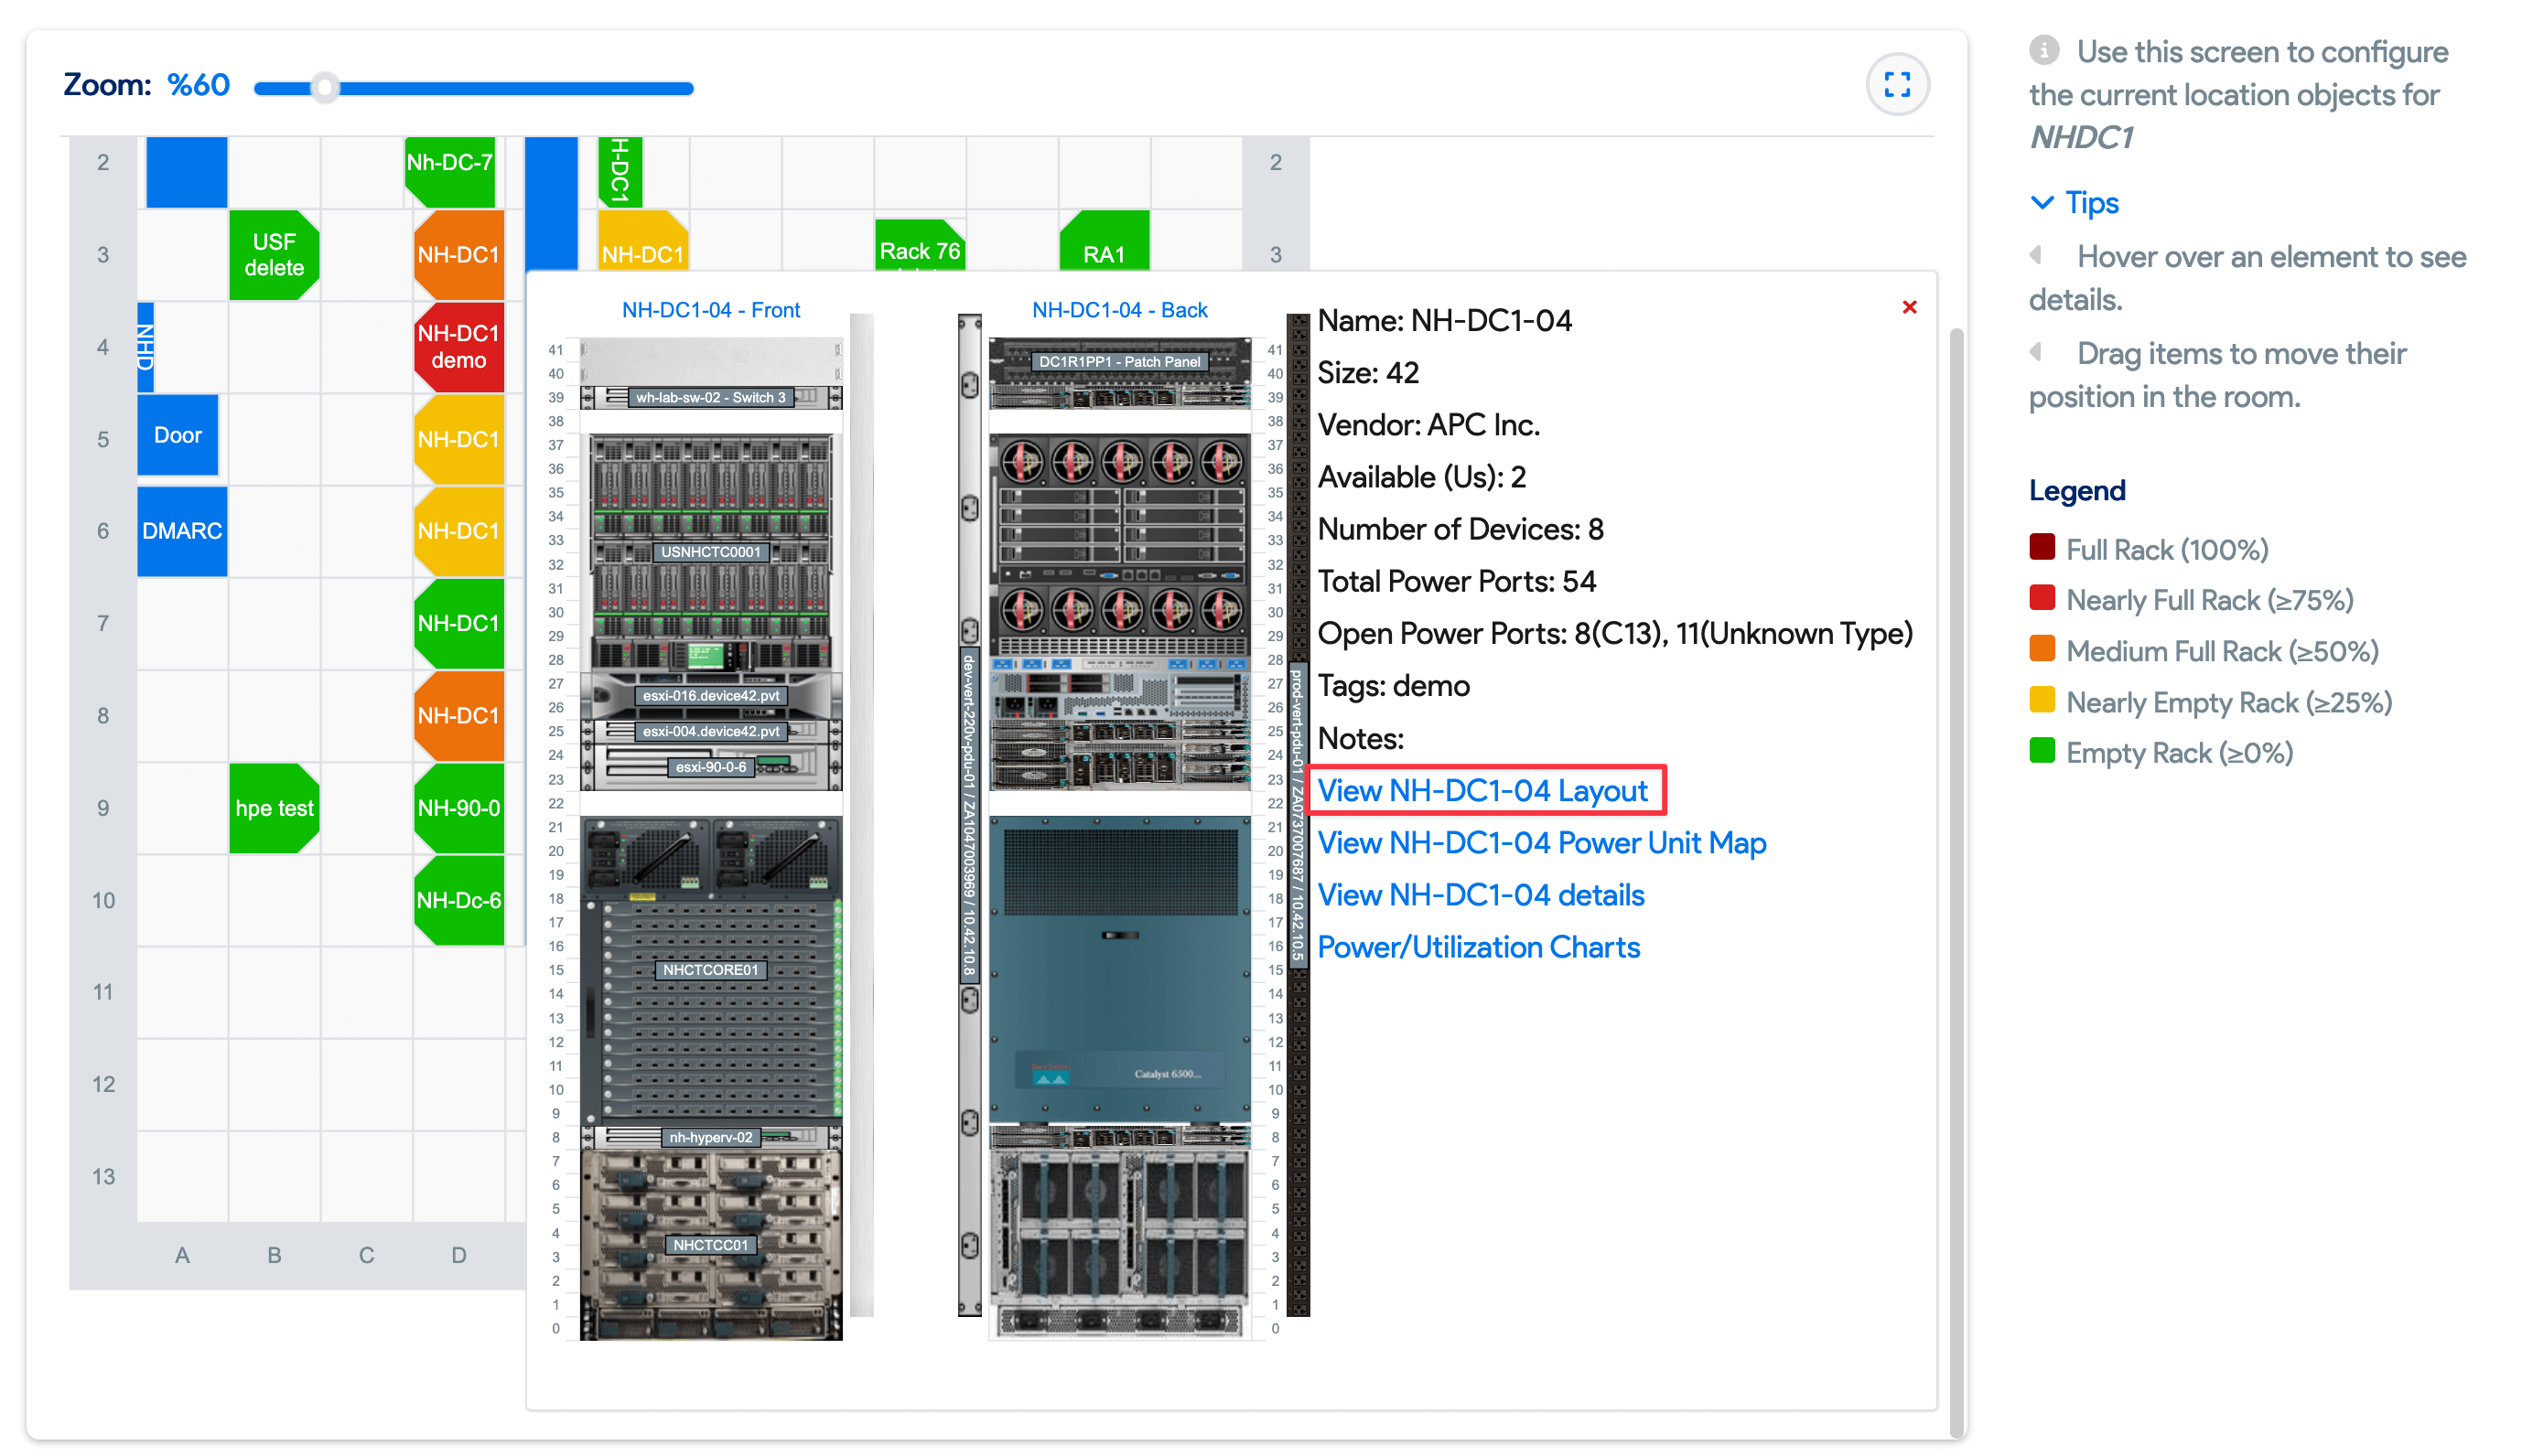
Task: Collapse the Tips section chevron
Action: point(2041,203)
